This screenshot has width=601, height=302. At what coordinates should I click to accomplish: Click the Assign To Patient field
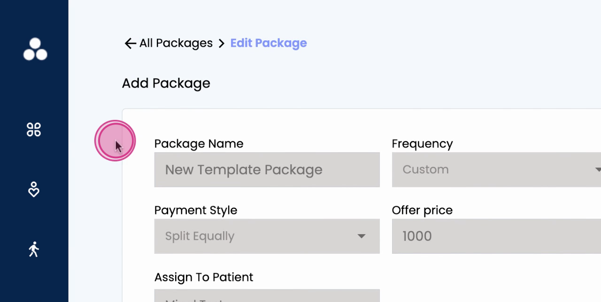267,296
